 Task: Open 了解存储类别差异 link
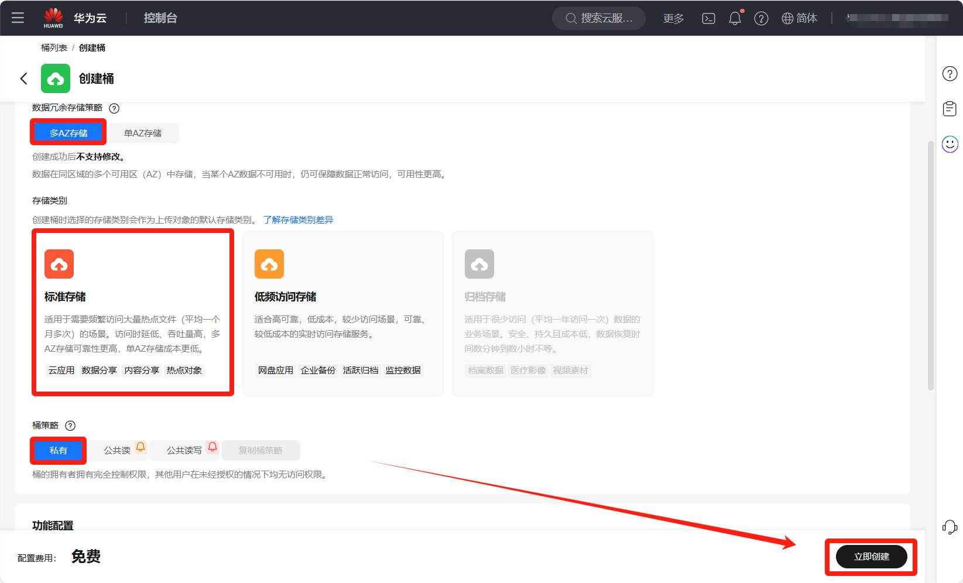298,220
